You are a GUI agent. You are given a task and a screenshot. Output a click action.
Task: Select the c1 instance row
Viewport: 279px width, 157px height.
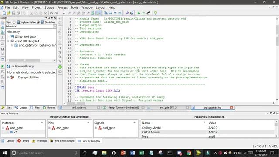[23, 132]
